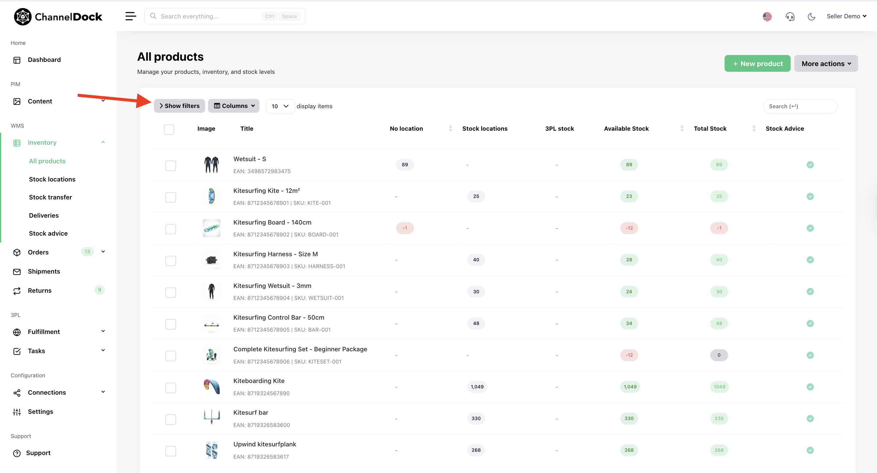Click the hamburger menu icon
This screenshot has height=473, width=877.
(x=131, y=16)
